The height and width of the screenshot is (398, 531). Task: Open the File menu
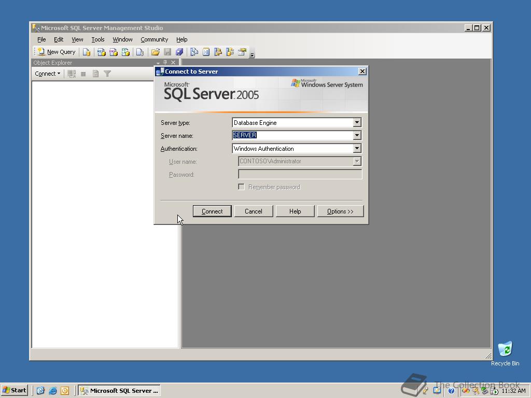(x=41, y=39)
